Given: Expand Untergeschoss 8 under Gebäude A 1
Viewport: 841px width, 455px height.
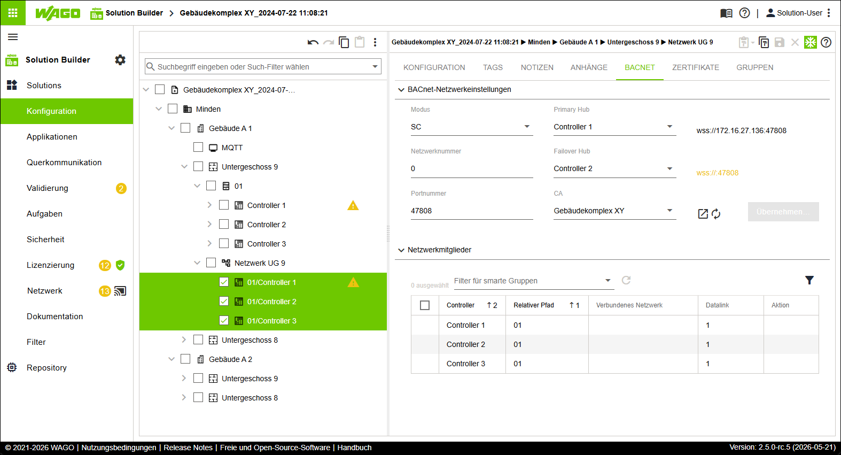Looking at the screenshot, I should point(184,340).
